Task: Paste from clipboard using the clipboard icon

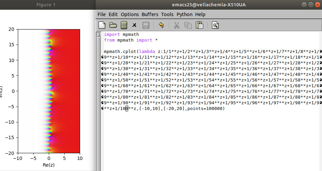Action: click(200, 25)
